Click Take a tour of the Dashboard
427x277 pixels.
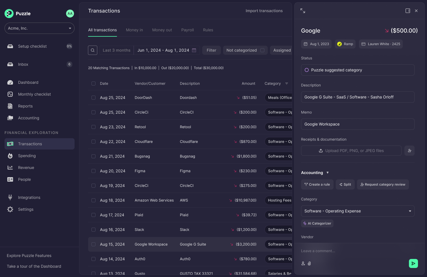pos(34,266)
